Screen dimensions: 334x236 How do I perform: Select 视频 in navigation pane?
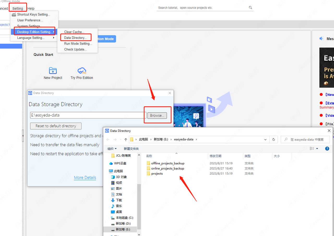pyautogui.click(x=116, y=183)
